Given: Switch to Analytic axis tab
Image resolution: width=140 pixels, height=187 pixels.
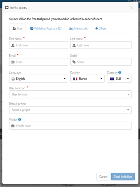Looking at the screenshot, I should tap(78, 29).
